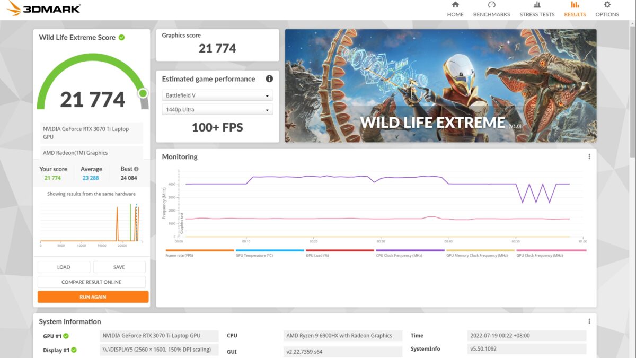Click the SAVE button
Viewport: 636px width, 358px height.
pyautogui.click(x=119, y=267)
